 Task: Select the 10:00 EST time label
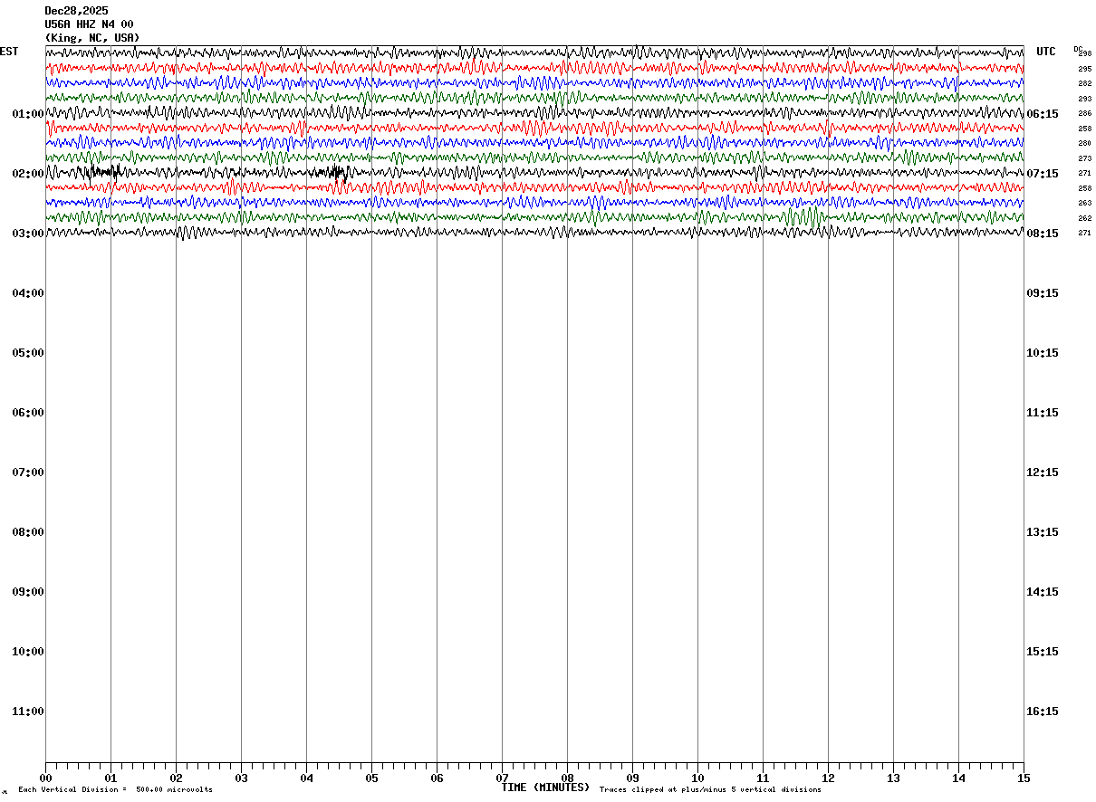28,652
